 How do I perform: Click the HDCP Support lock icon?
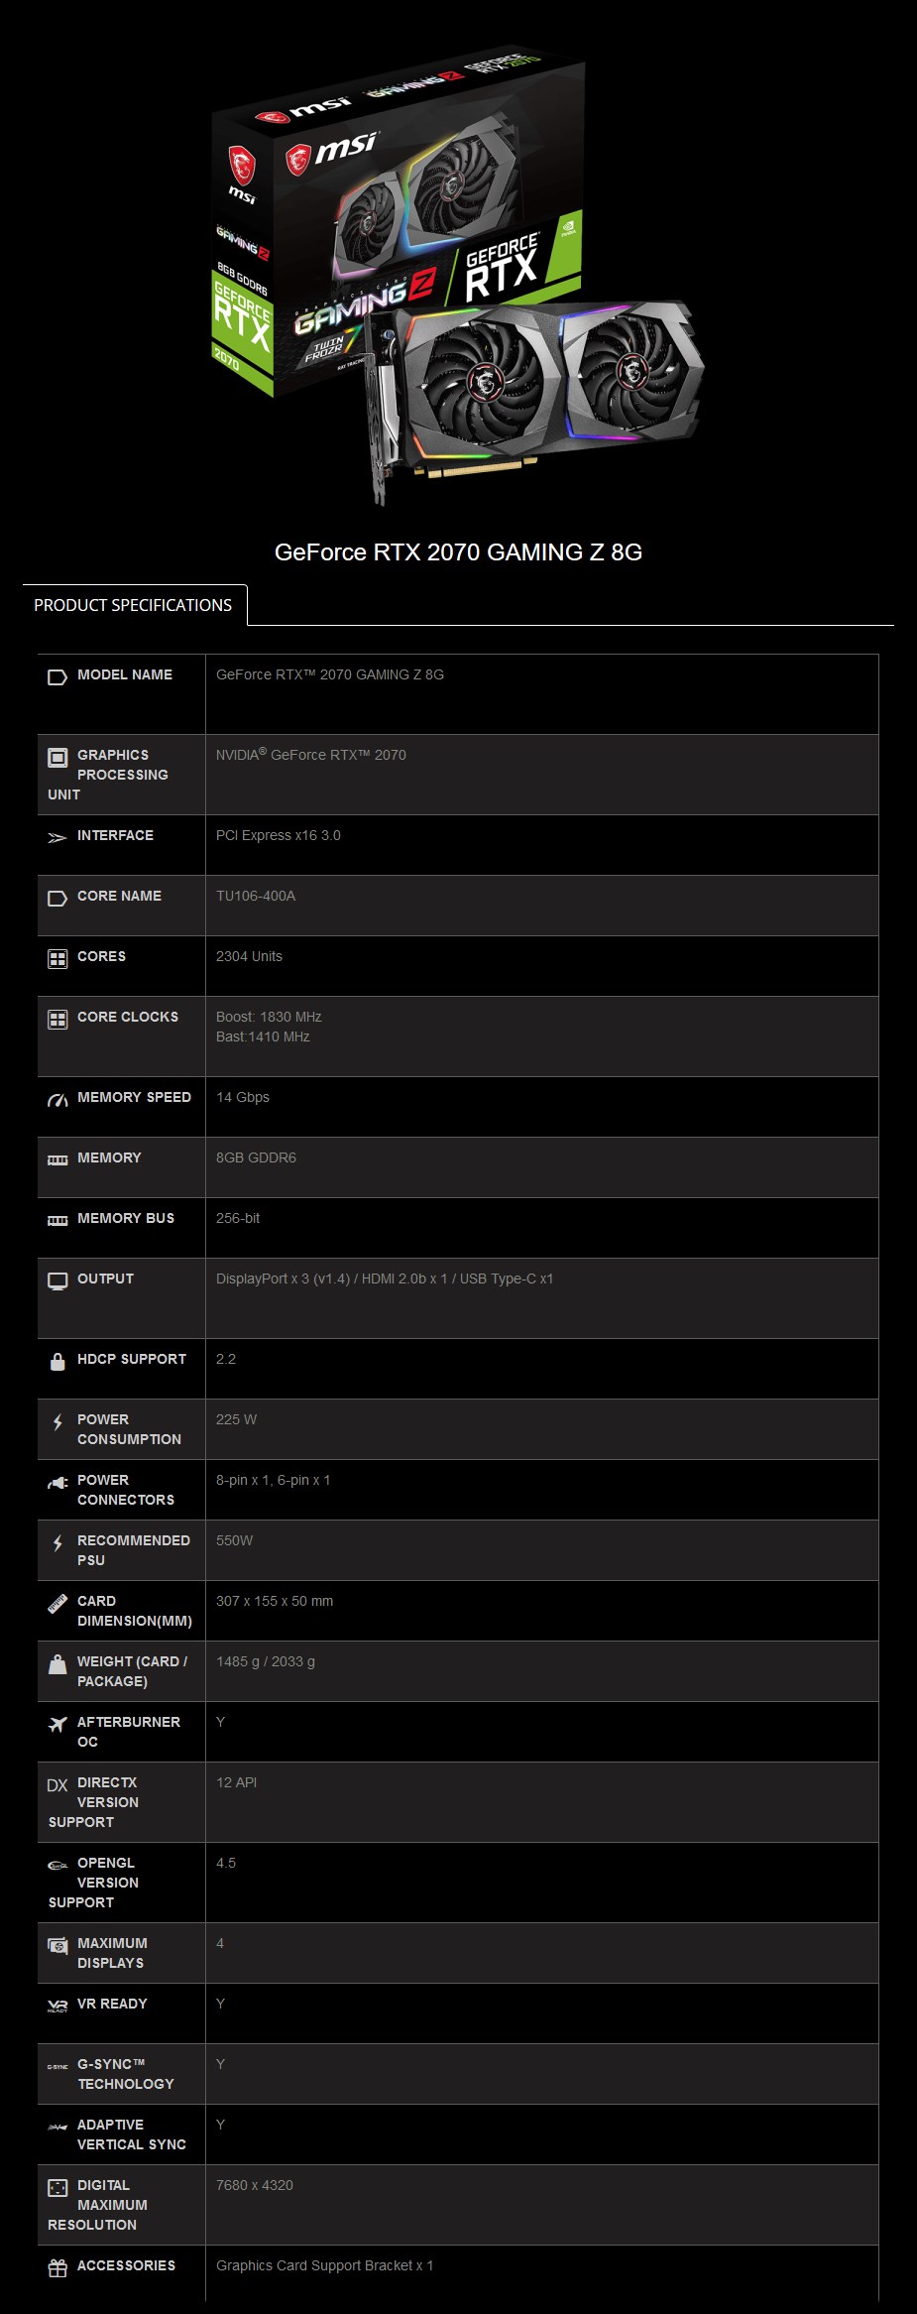[x=57, y=1362]
